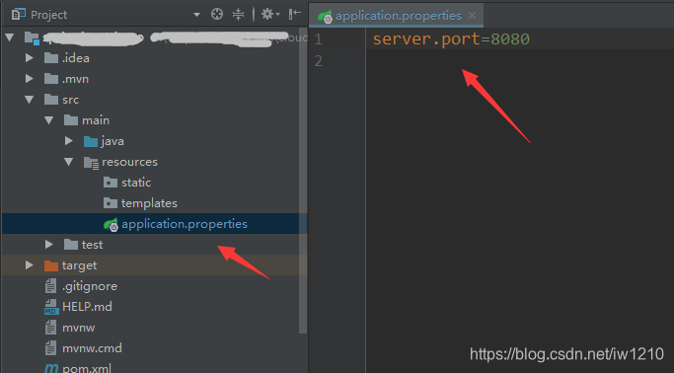
Task: Select the Project panel title
Action: 48,15
